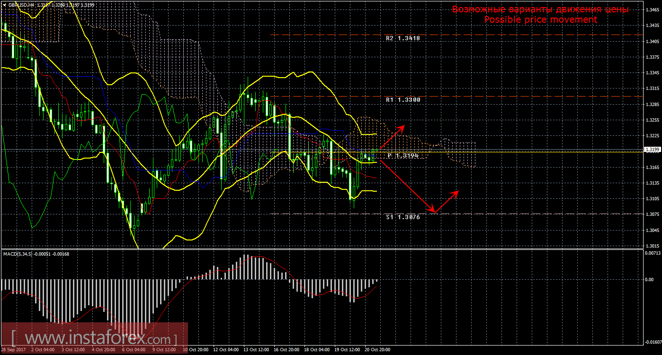Click the 1.3435 price axis label

652,25
